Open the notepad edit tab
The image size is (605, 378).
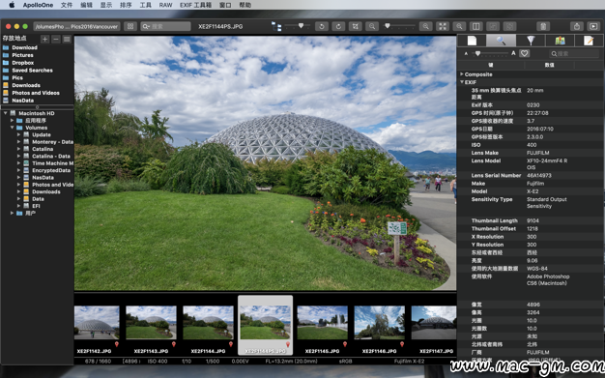coord(589,41)
